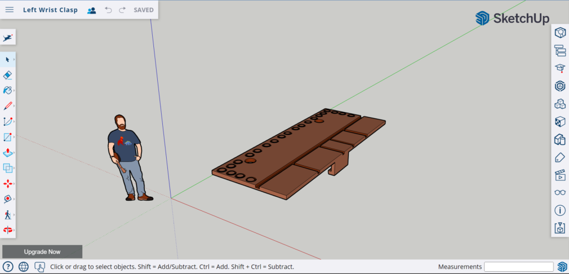This screenshot has height=274, width=569.
Task: Expand the Paint Bucket flyout arrow
Action: point(14,90)
